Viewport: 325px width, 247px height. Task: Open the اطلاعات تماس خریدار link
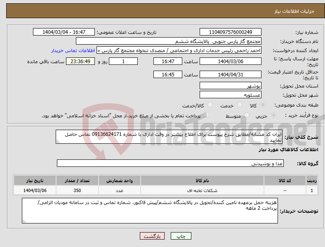(x=73, y=50)
